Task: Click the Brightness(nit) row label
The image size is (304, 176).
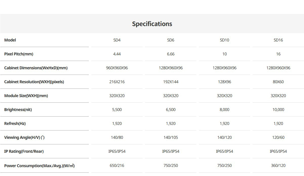Action: [18, 109]
